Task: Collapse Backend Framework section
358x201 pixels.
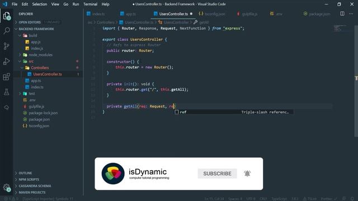Action: pos(36,29)
